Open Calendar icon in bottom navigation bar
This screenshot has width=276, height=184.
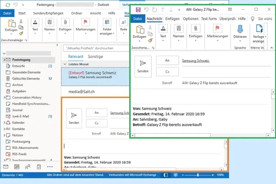17,167
